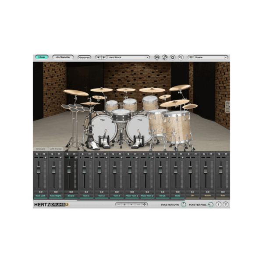Mute the Floor Tom 2 channel
263x263 pixels.
point(150,154)
